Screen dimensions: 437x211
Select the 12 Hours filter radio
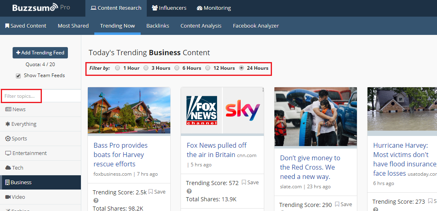pos(208,68)
